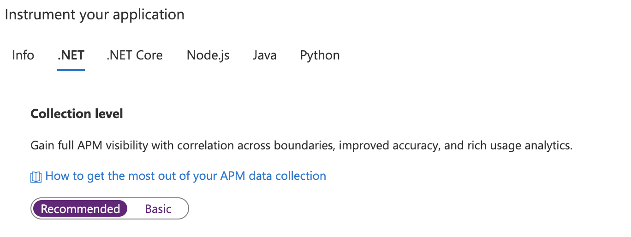Image resolution: width=631 pixels, height=237 pixels.
Task: Click the word "level" in section heading
Action: 110,113
